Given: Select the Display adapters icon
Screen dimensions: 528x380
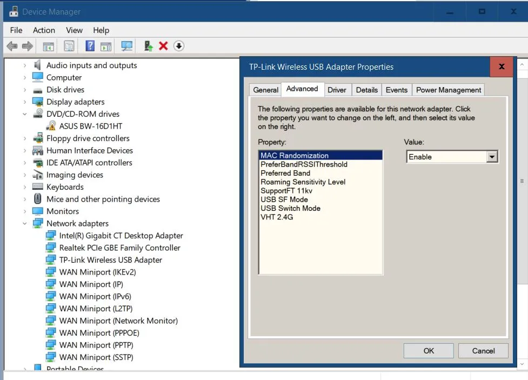Looking at the screenshot, I should [38, 102].
